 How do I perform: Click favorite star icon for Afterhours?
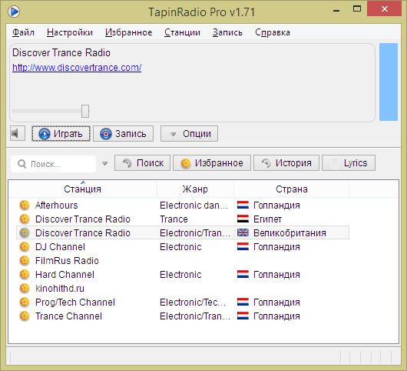(25, 206)
